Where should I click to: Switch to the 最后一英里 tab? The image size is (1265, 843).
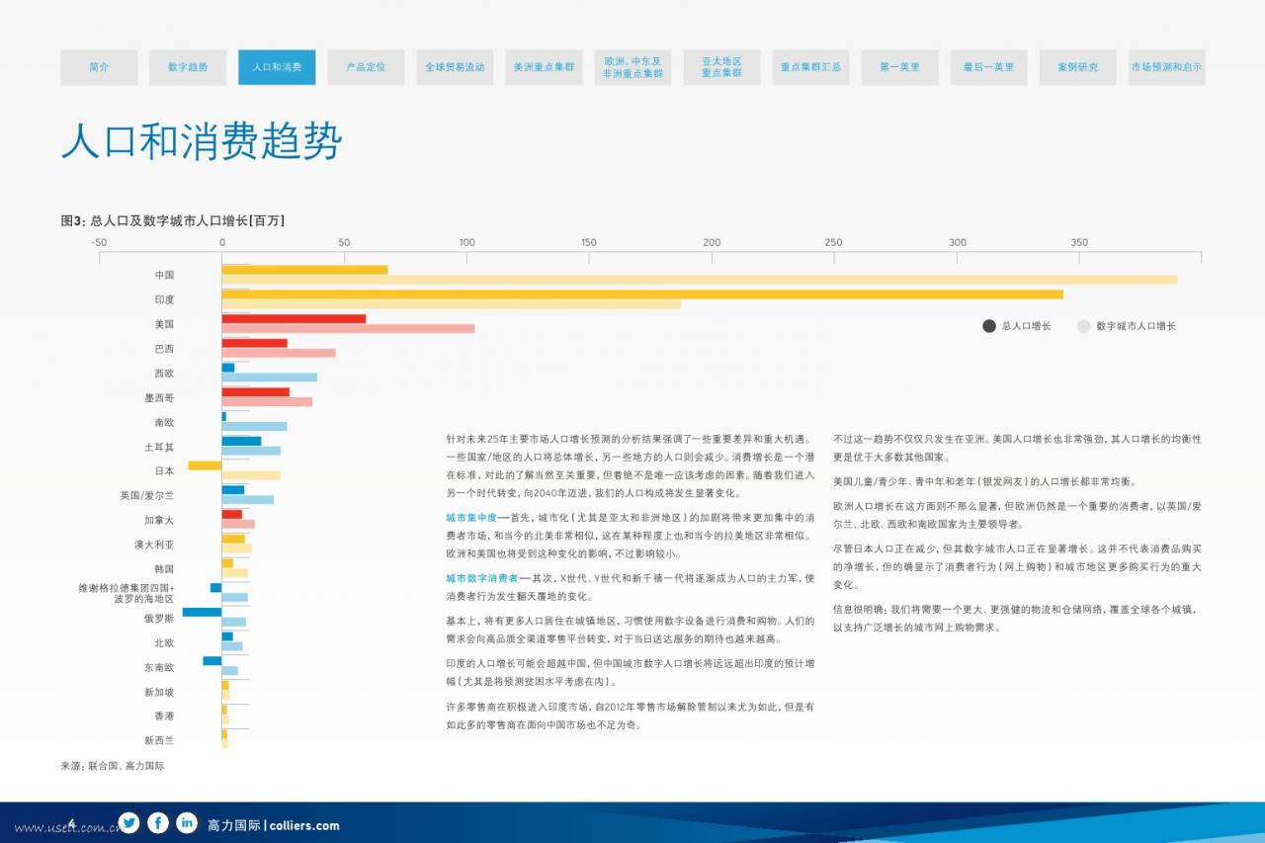989,67
